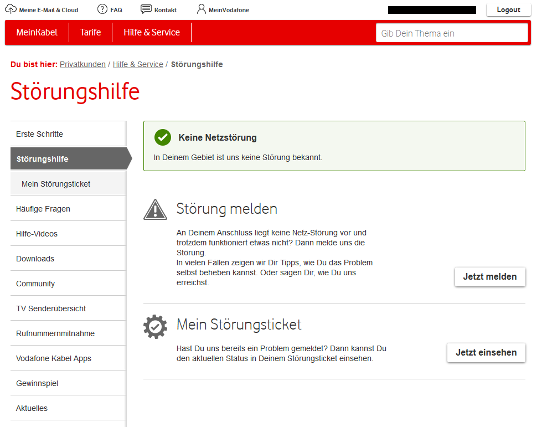Open the FAQ link in top bar
This screenshot has width=547, height=427.
tap(116, 10)
